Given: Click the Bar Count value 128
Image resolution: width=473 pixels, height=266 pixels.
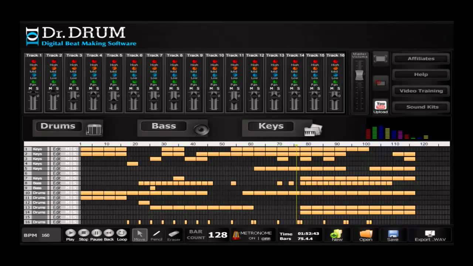Looking at the screenshot, I should [218, 235].
